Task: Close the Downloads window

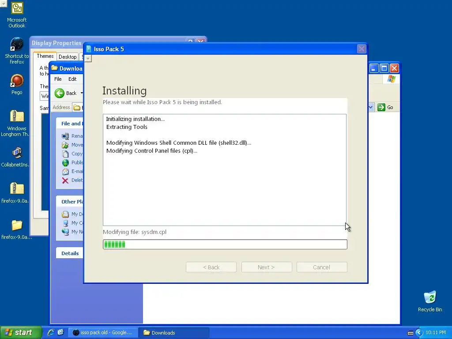Action: pos(394,68)
